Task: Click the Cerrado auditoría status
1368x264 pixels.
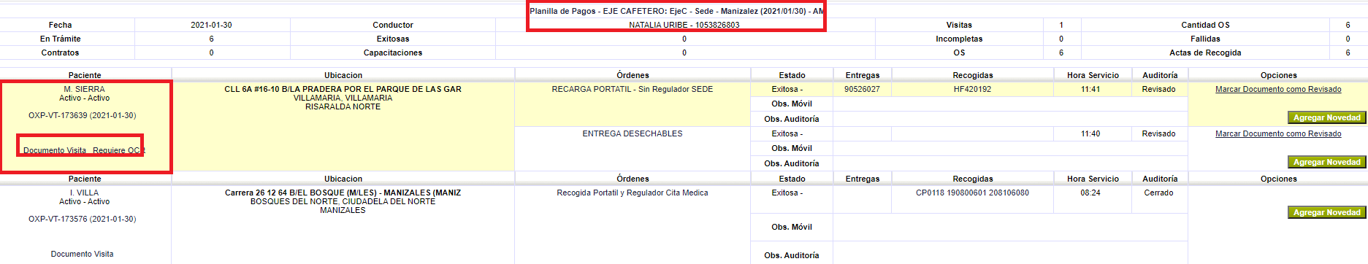Action: (1158, 193)
